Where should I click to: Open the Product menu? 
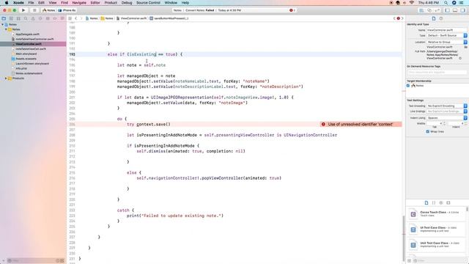(x=111, y=3)
